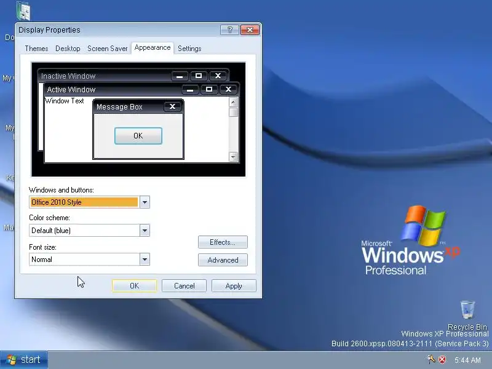
Task: Click the Active Window title in preview
Action: click(71, 90)
